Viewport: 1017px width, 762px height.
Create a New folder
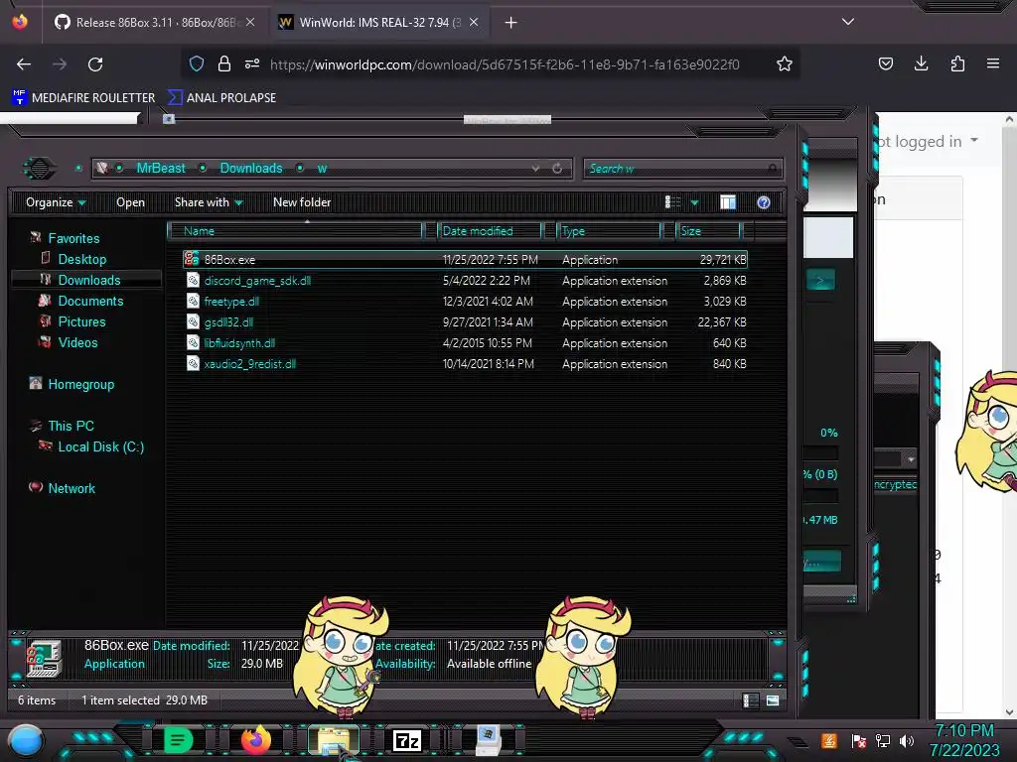click(302, 202)
